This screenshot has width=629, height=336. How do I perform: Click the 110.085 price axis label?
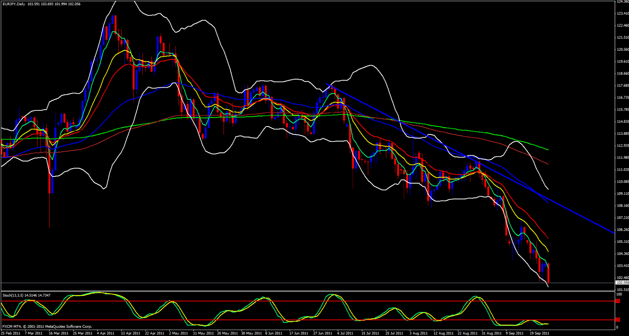(623, 182)
